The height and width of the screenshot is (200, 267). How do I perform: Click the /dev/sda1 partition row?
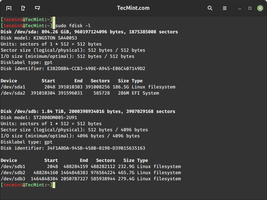pos(88,87)
